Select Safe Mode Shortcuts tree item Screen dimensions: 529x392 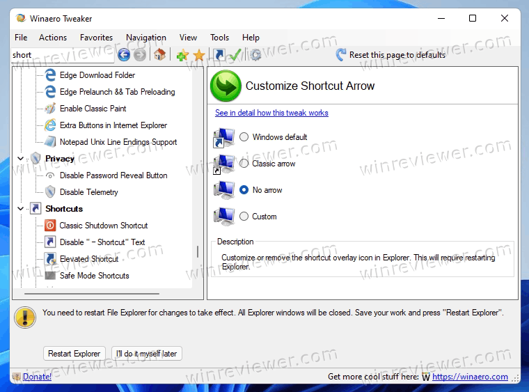pos(95,276)
